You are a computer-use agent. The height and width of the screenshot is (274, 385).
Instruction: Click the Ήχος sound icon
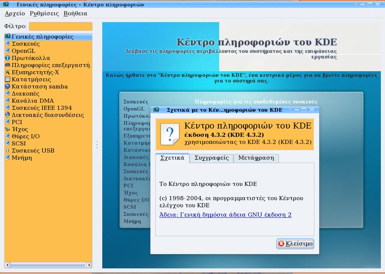8,129
